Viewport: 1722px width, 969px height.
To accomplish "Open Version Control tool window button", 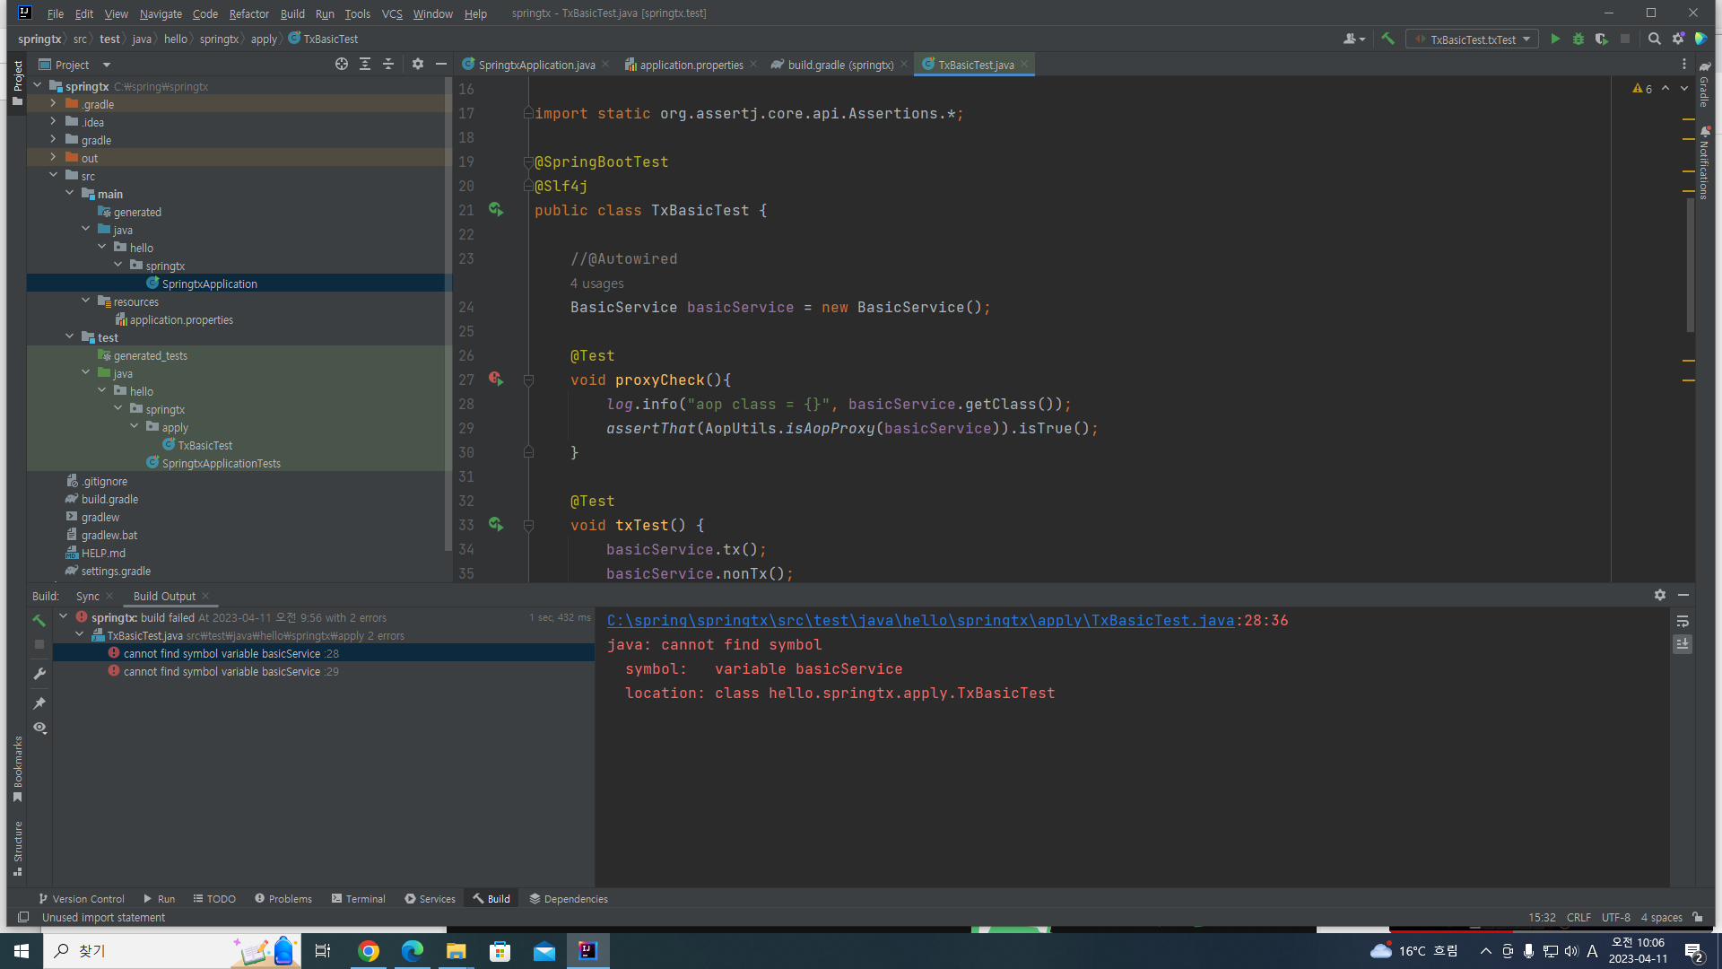I will (x=82, y=898).
